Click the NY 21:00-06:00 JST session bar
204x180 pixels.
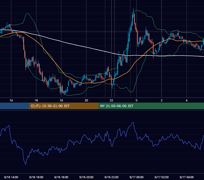coord(151,106)
